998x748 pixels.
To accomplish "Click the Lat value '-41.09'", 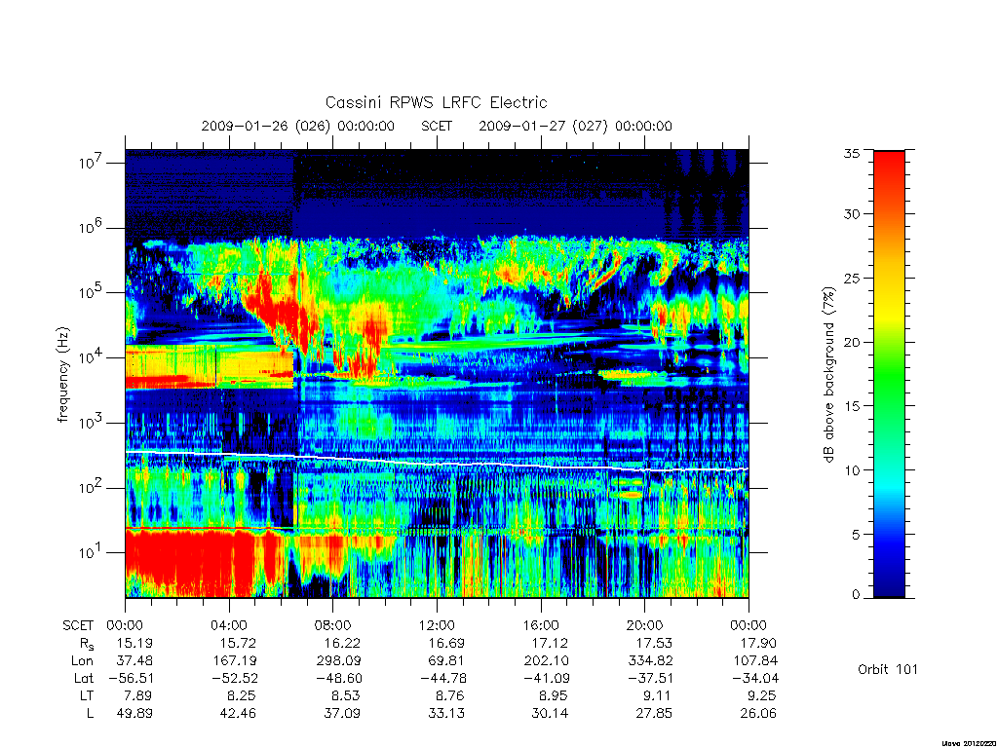I will 547,678.
